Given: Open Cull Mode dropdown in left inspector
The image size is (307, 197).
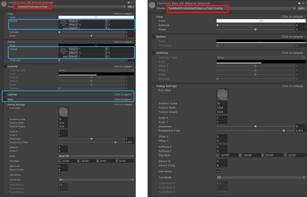Looking at the screenshot, I should pos(96,180).
